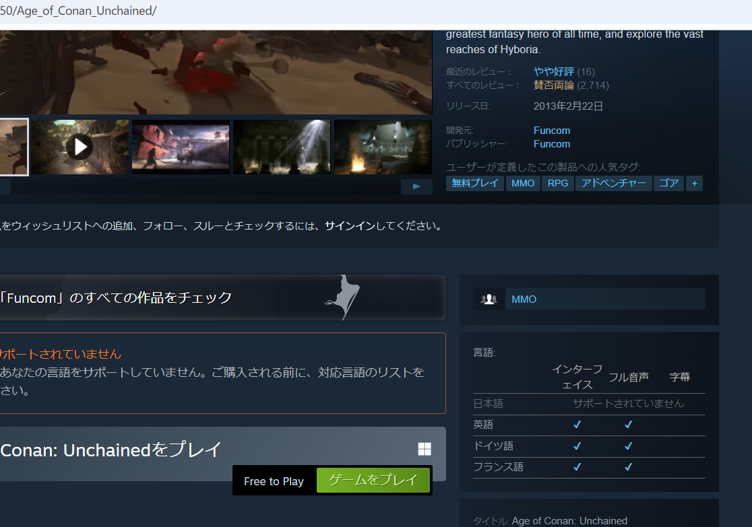Open all reviews 賛否両論 link
This screenshot has width=752, height=527.
(553, 85)
